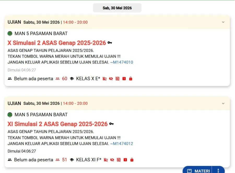Click crossed grid icon in KELAS XI F* row
235x173 pixels.
click(x=119, y=160)
